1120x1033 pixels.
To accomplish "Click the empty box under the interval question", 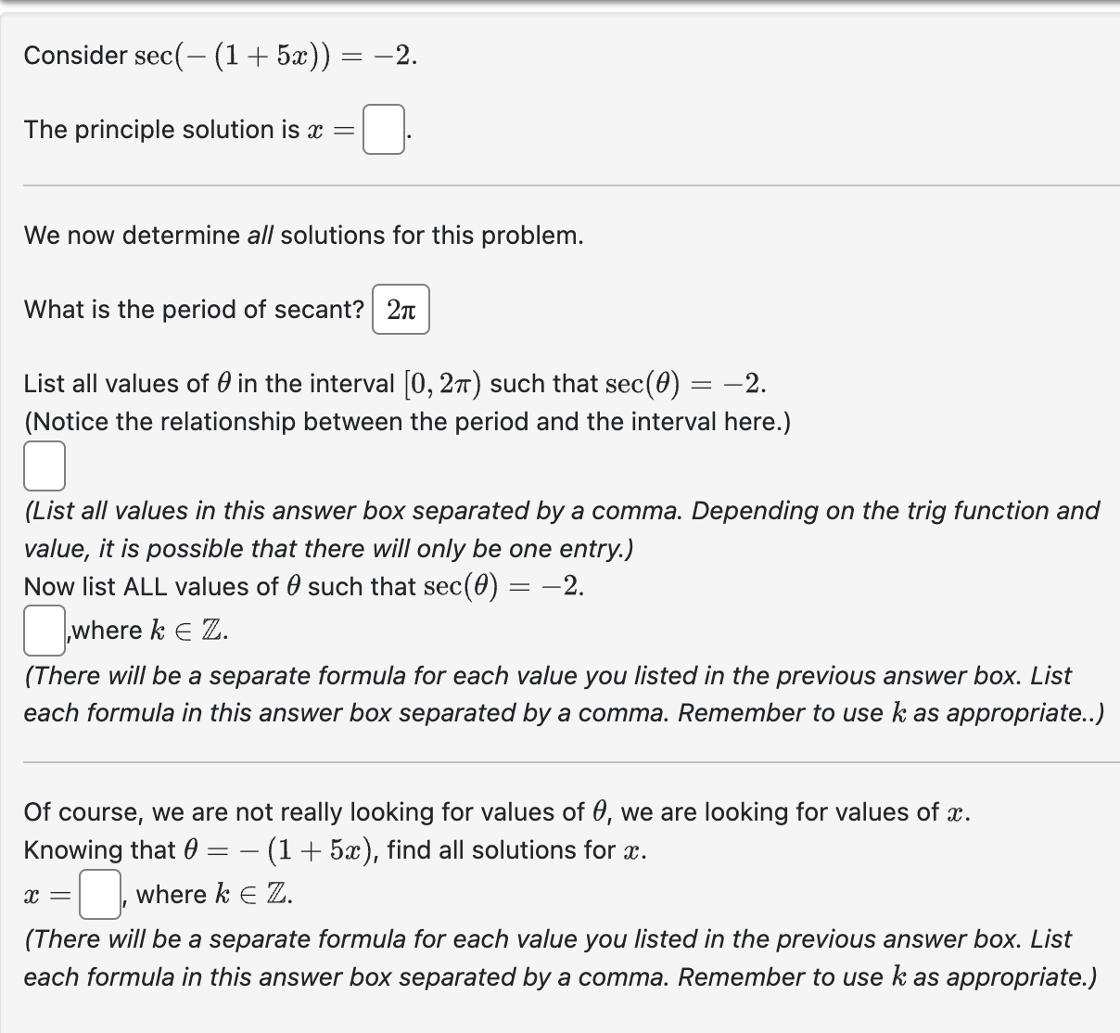I will click(43, 465).
